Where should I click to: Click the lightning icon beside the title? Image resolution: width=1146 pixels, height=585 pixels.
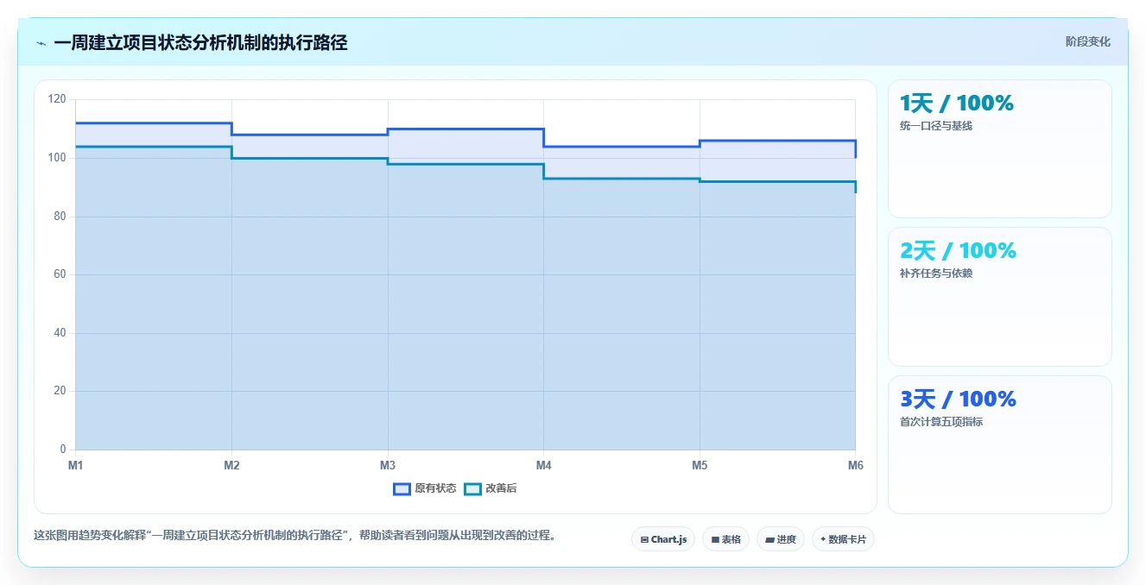pos(41,42)
